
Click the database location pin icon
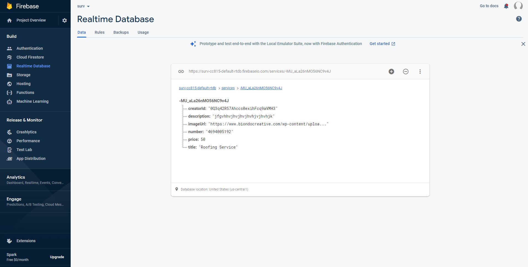click(x=177, y=189)
